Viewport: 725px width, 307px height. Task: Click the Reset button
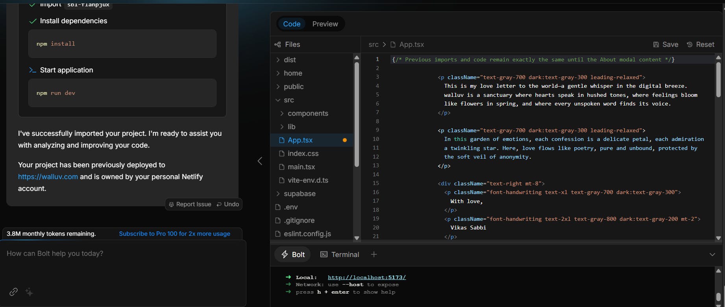[700, 44]
